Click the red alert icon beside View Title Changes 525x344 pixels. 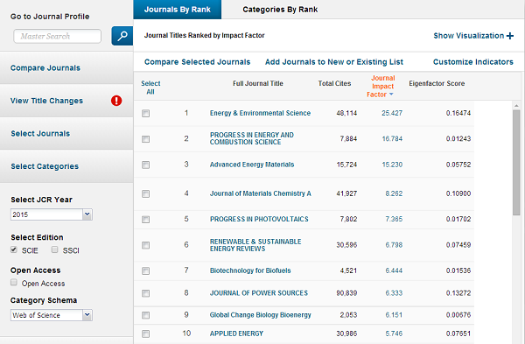116,101
